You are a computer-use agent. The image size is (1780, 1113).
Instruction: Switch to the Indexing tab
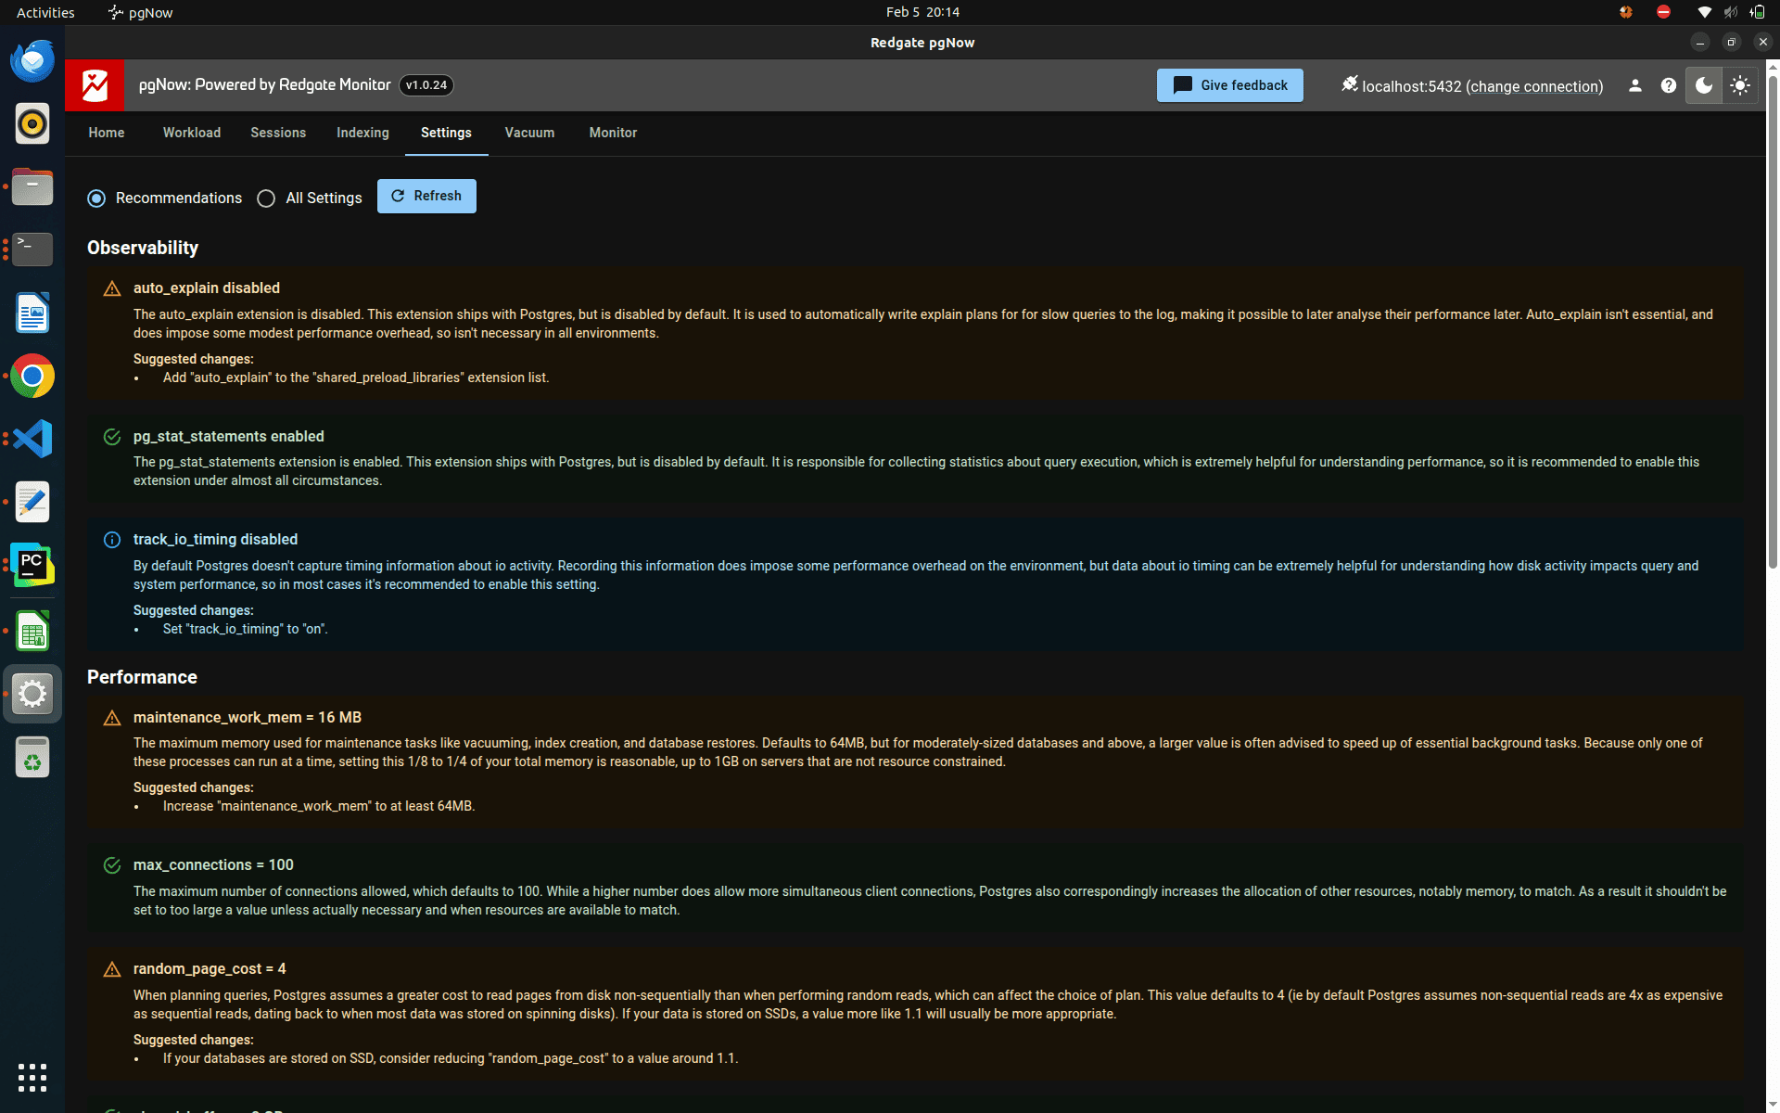[362, 133]
